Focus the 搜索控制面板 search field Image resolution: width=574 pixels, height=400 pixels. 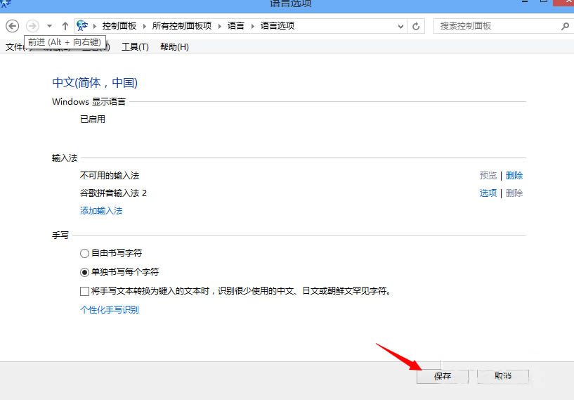pyautogui.click(x=497, y=27)
